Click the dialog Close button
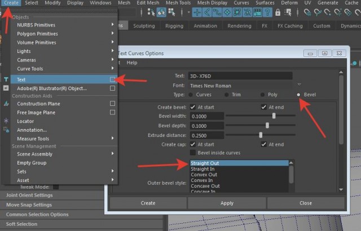Screen dimensions: 361x231 pos(306,203)
